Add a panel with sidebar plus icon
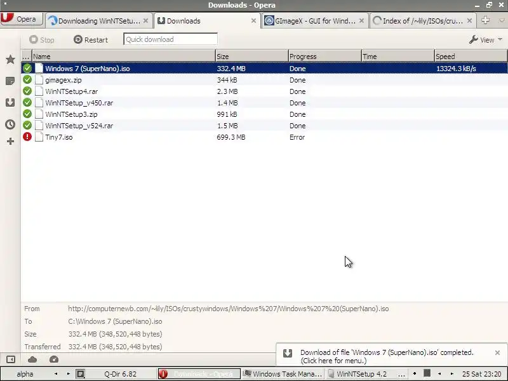Viewport: 508px width, 381px height. pos(10,141)
